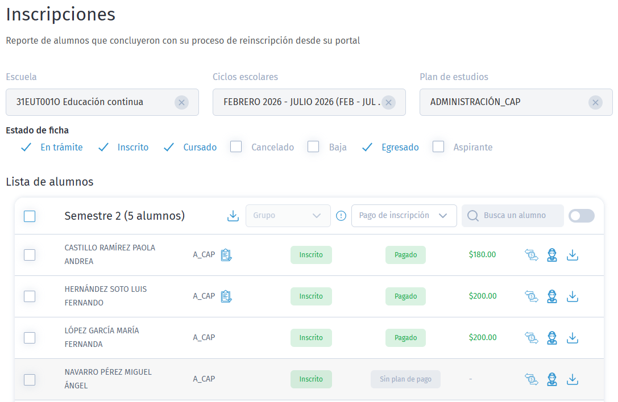Select all students in Semestre 2

(30, 216)
